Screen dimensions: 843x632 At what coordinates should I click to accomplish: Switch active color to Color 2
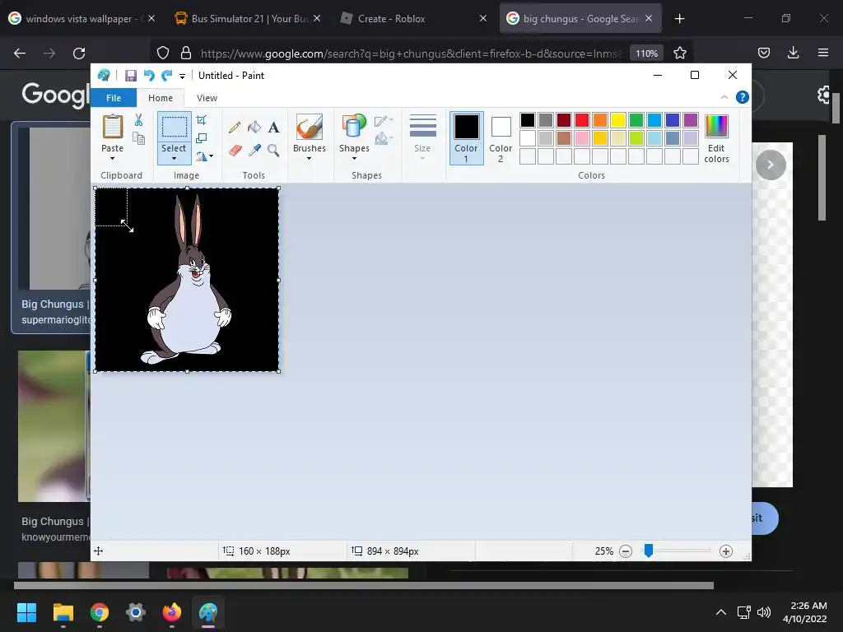[x=501, y=137]
